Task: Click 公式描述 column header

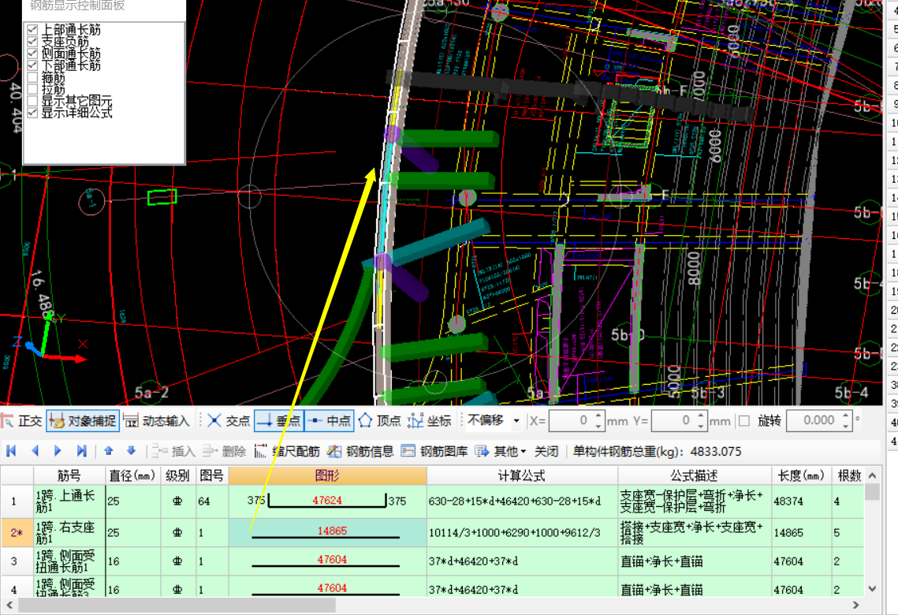Action: point(694,475)
